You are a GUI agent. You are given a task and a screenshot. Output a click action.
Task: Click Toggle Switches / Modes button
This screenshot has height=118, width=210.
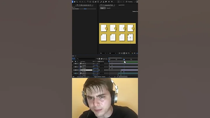pyautogui.click(x=99, y=77)
